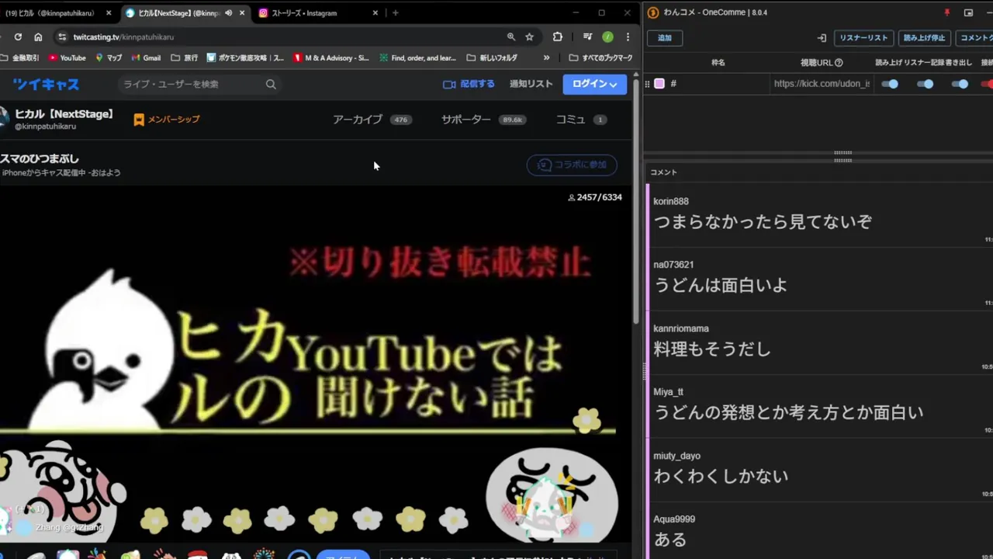
Task: Reload the Twitcasting page
Action: (18, 36)
